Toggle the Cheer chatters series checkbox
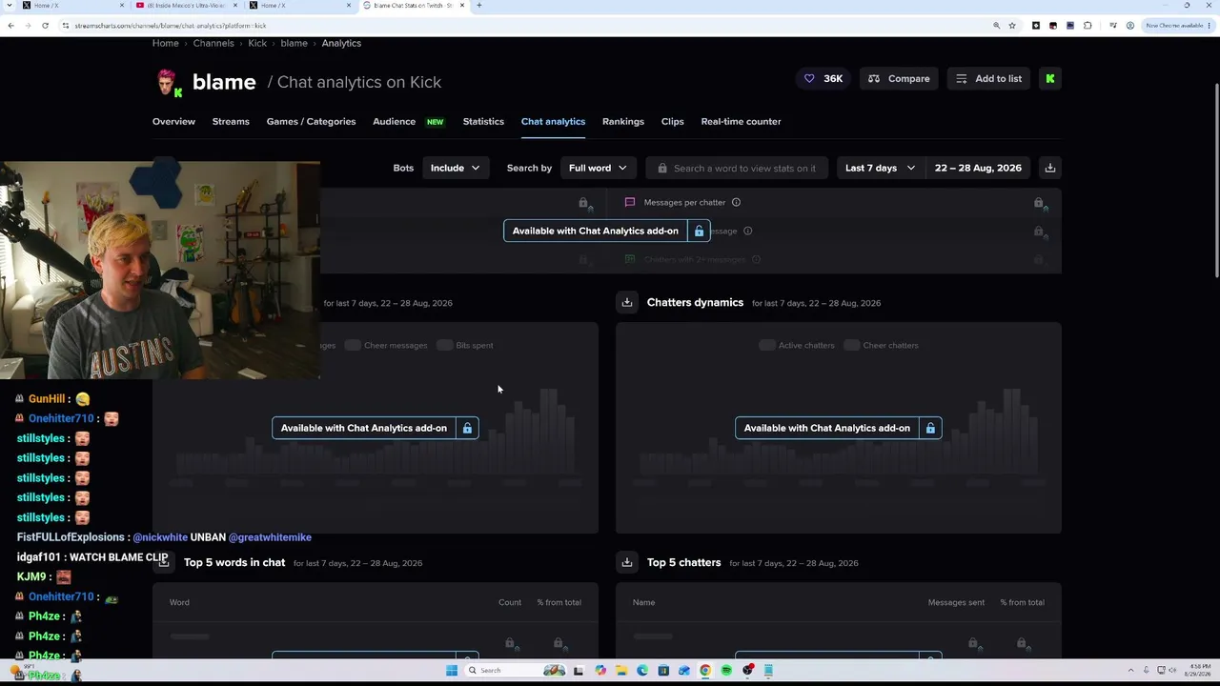 851,345
